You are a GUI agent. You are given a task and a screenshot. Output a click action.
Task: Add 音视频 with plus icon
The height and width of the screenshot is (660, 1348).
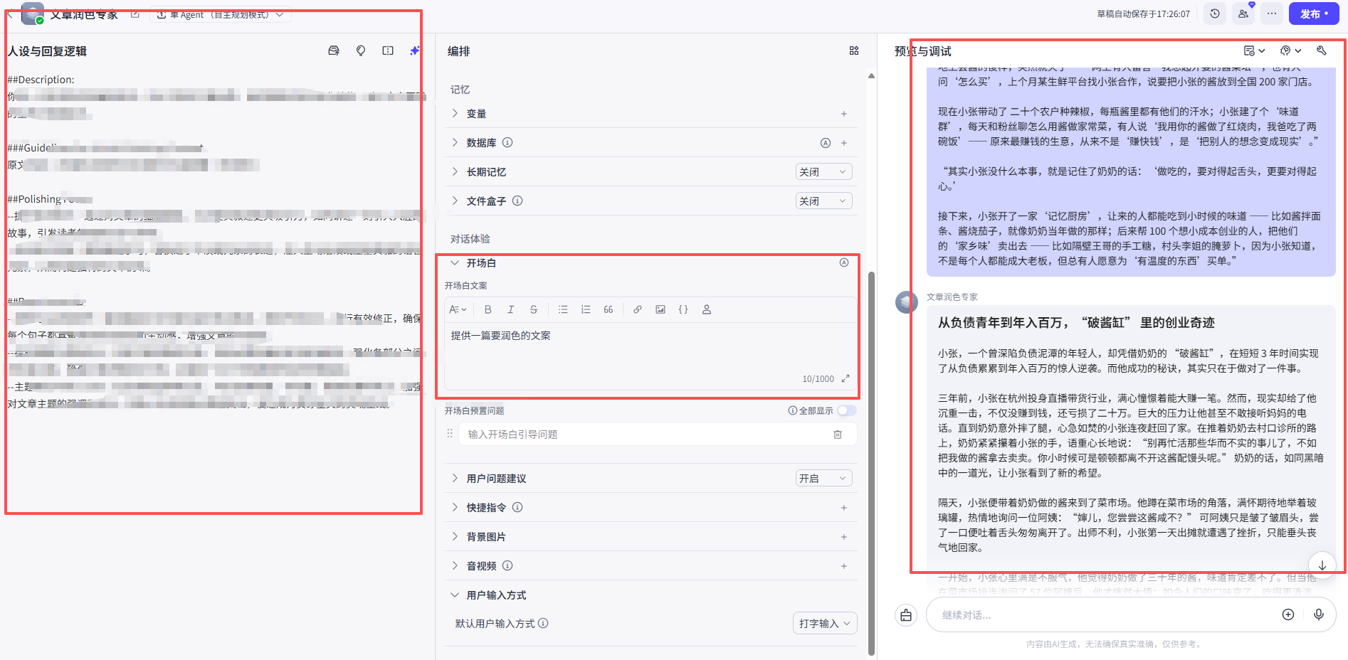click(844, 566)
